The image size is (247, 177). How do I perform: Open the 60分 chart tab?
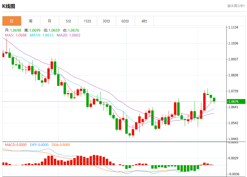pyautogui.click(x=125, y=21)
